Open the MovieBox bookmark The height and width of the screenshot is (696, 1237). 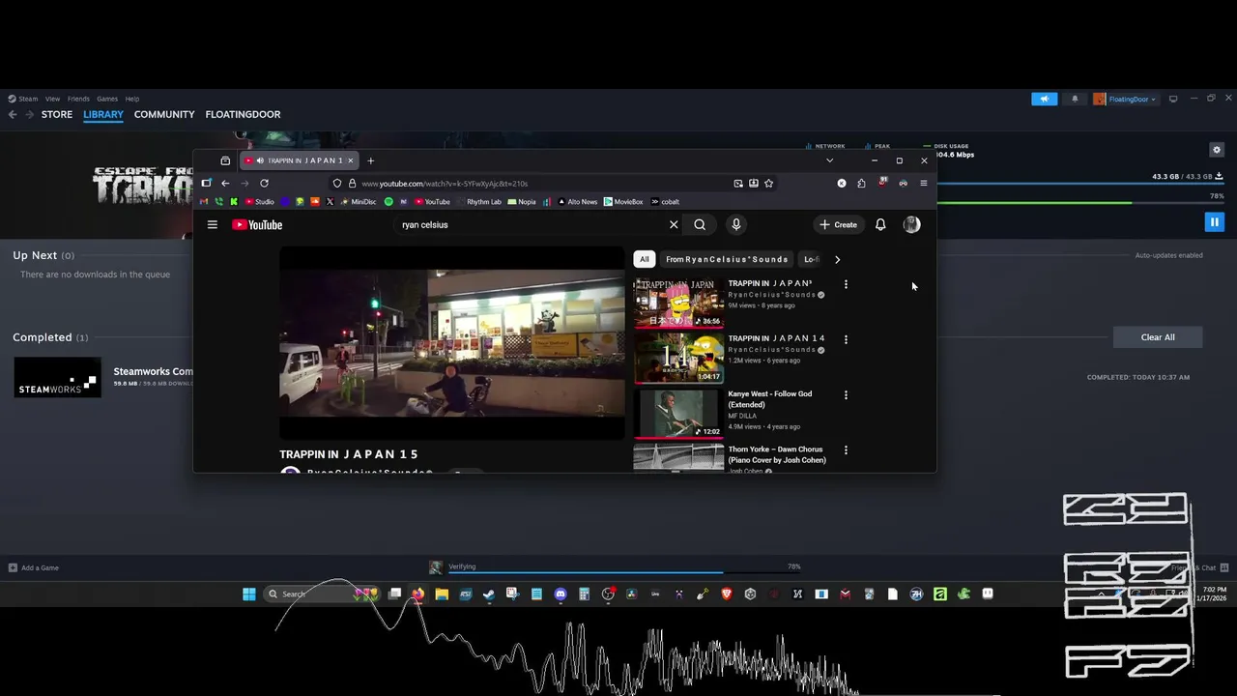[623, 202]
